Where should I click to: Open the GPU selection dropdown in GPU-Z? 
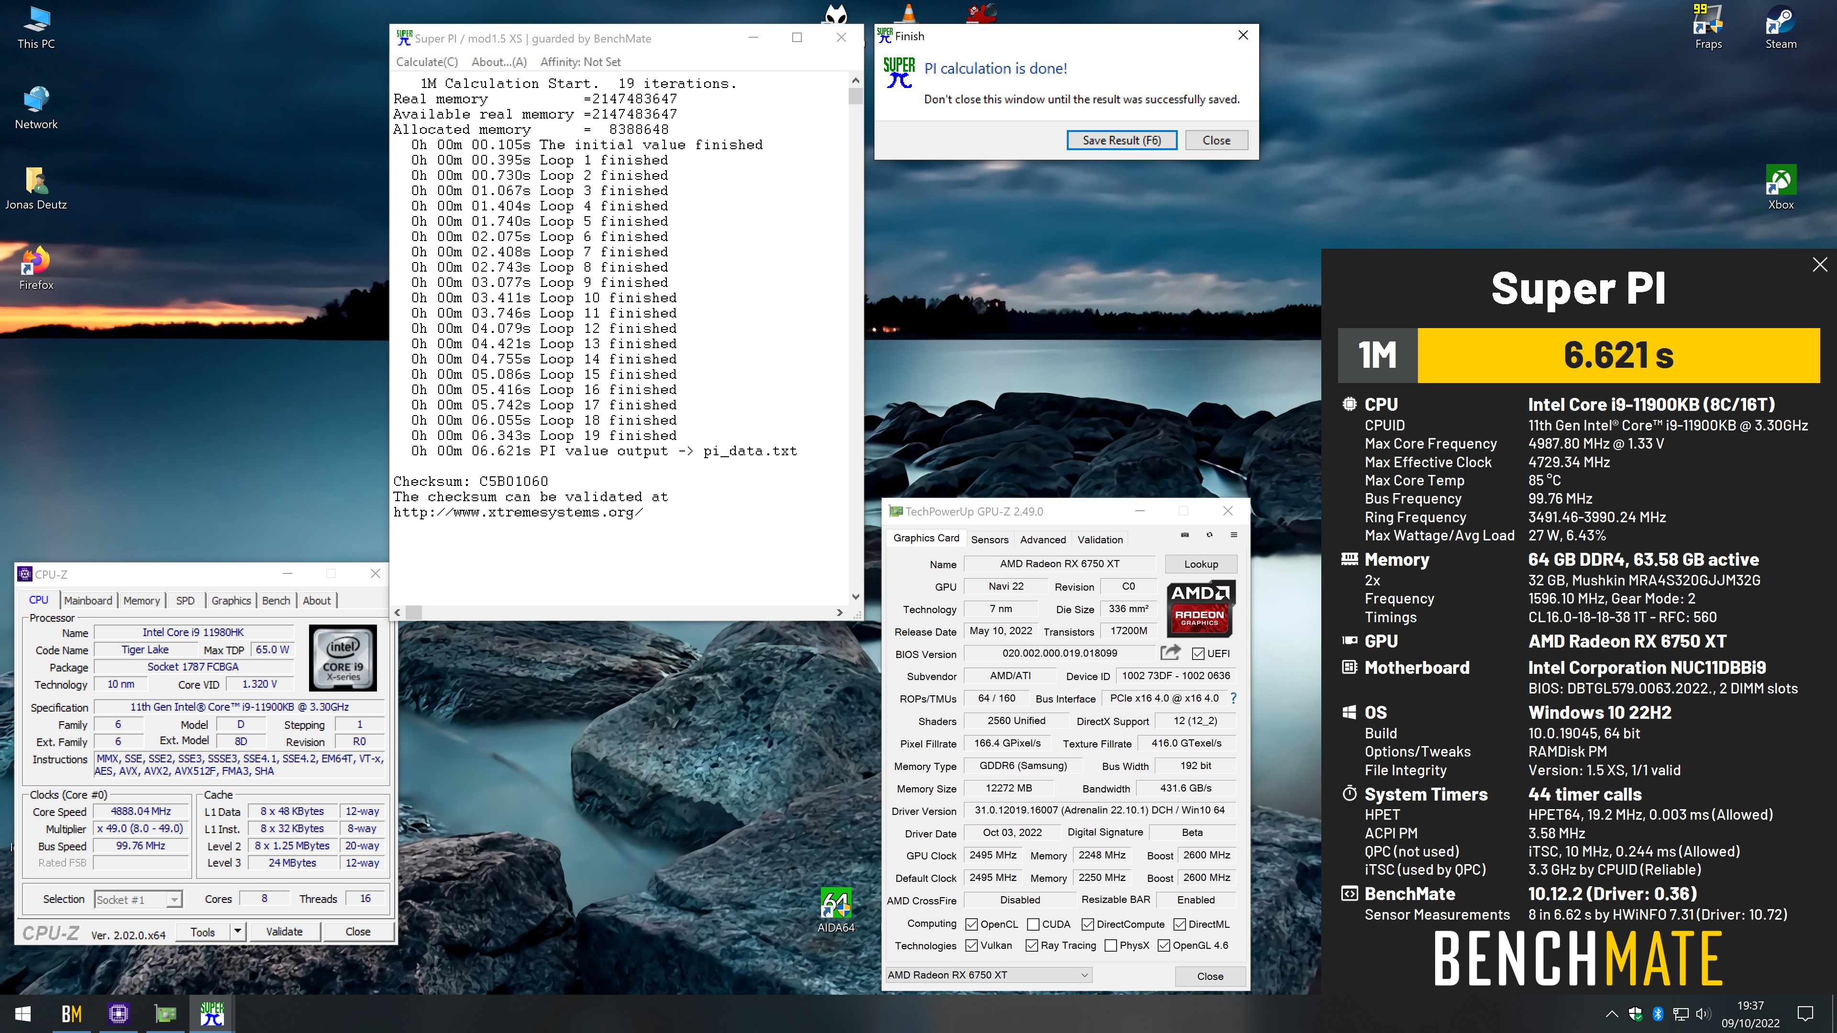click(988, 975)
